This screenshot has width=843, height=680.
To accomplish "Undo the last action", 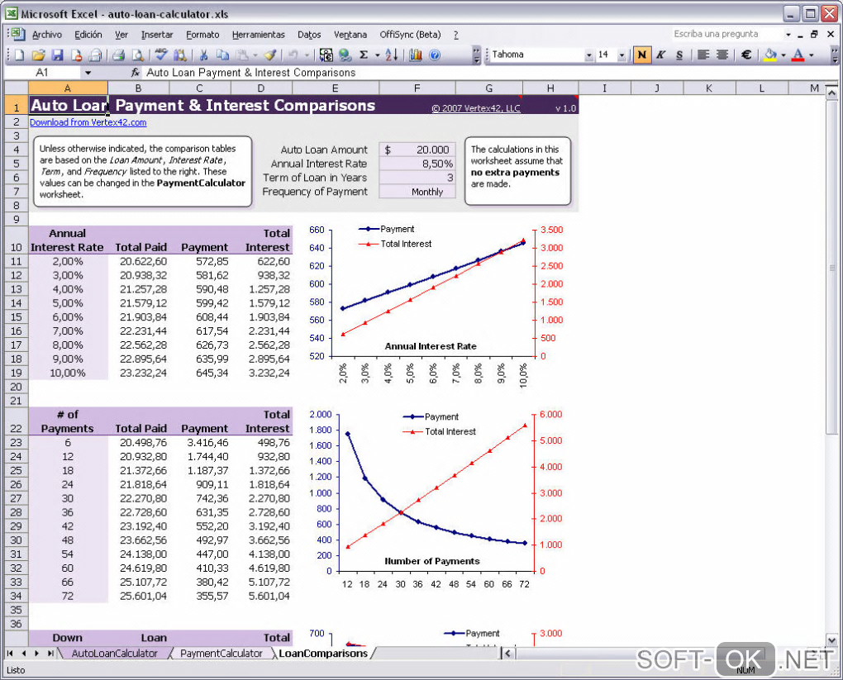I will click(x=293, y=55).
